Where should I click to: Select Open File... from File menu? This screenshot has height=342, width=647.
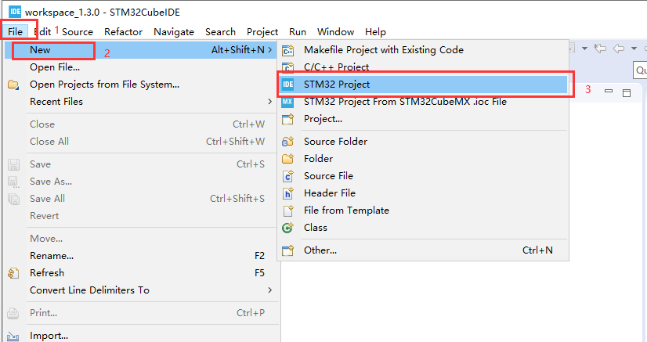(x=55, y=67)
